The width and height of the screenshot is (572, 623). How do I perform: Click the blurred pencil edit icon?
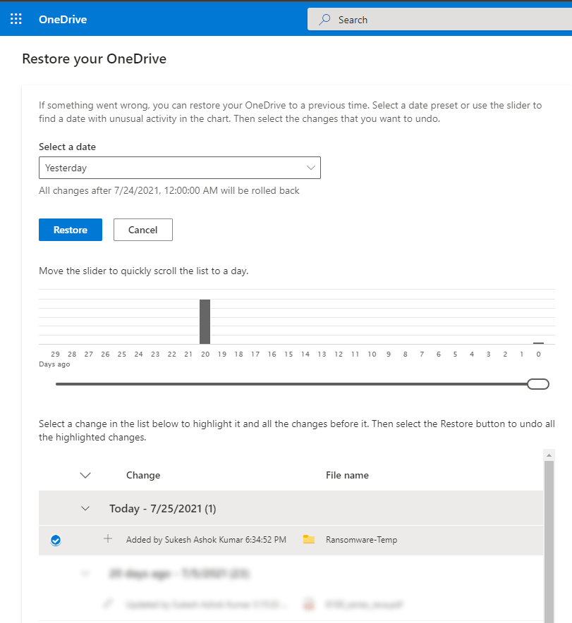click(x=108, y=604)
